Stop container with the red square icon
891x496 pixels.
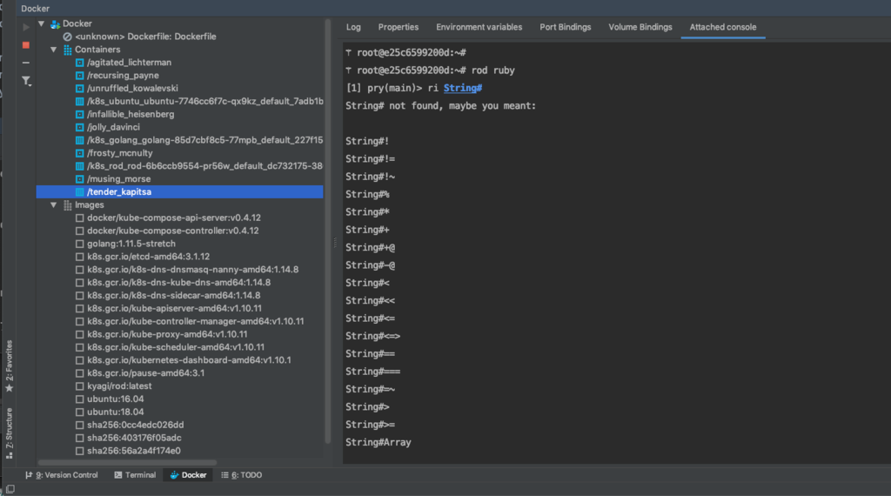point(26,45)
